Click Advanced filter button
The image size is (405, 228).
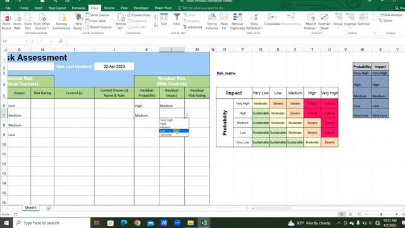tap(192, 27)
